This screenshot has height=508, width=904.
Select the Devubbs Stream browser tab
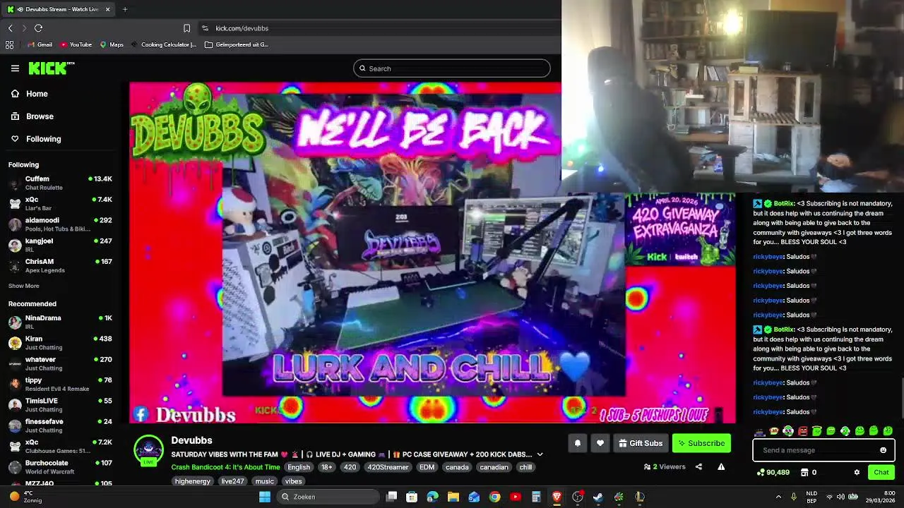coord(59,9)
